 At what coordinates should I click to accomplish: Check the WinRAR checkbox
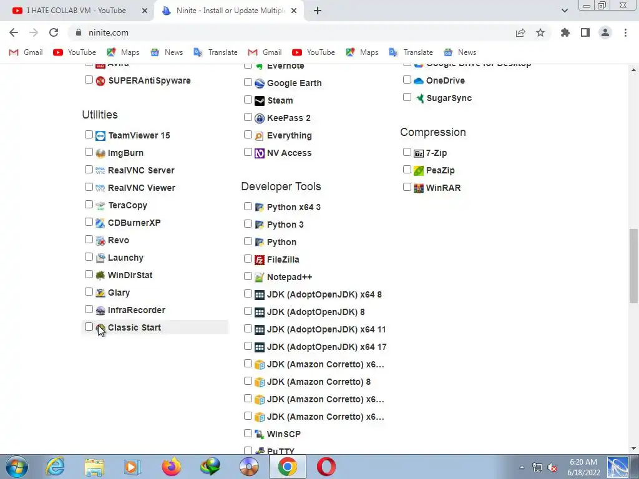coord(407,187)
